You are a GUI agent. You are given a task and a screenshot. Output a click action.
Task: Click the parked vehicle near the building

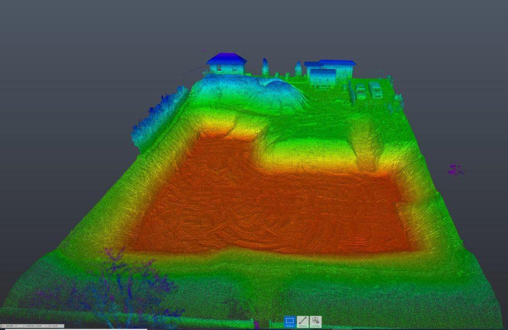pos(375,90)
